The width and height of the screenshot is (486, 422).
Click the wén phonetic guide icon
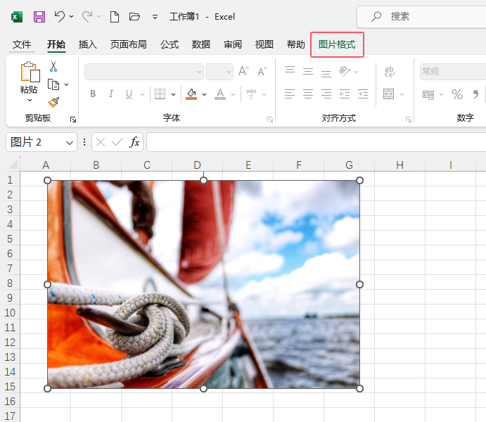[x=251, y=94]
